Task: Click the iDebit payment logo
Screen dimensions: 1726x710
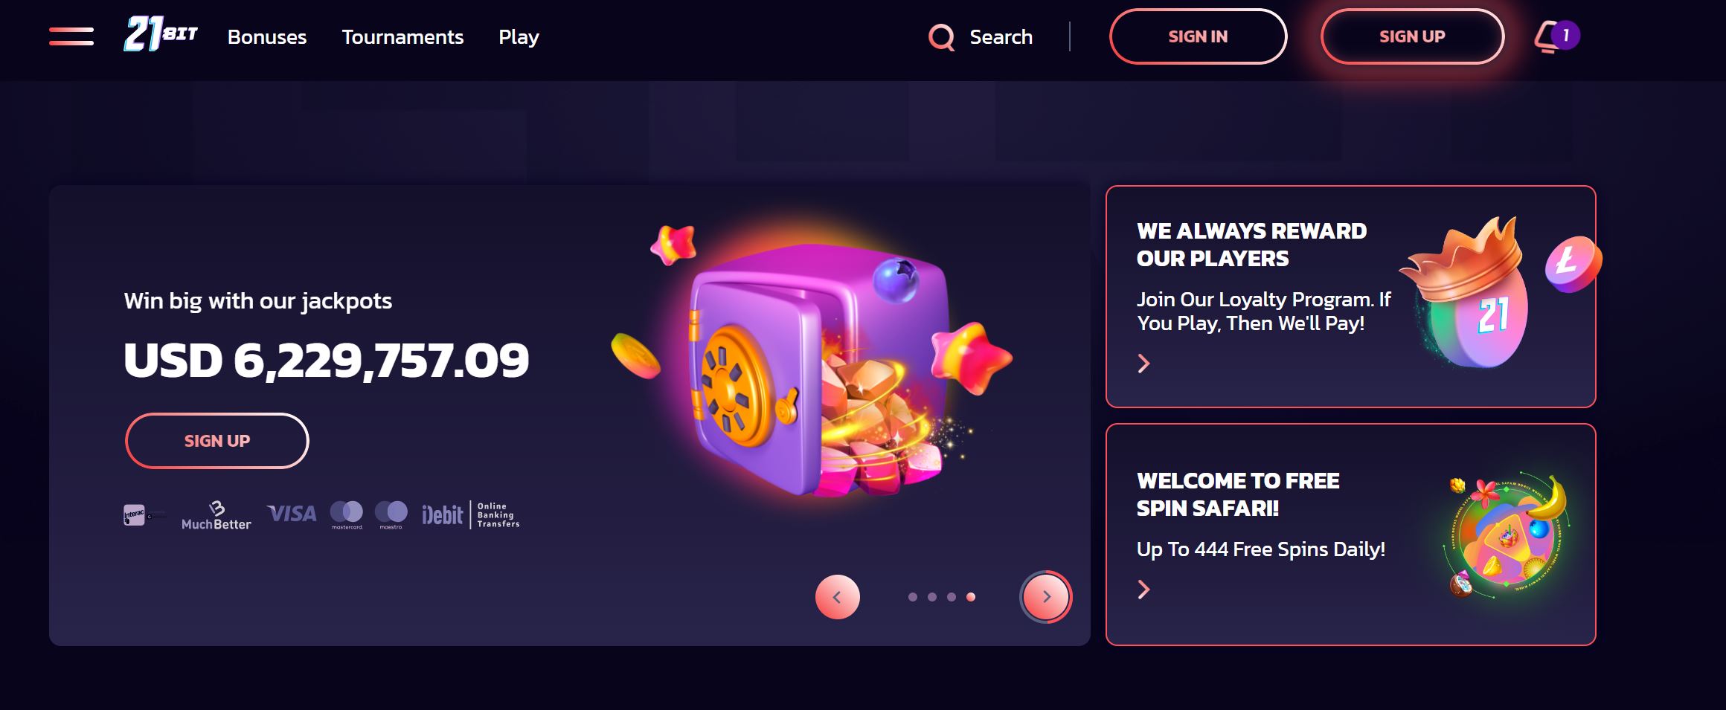Action: tap(443, 514)
